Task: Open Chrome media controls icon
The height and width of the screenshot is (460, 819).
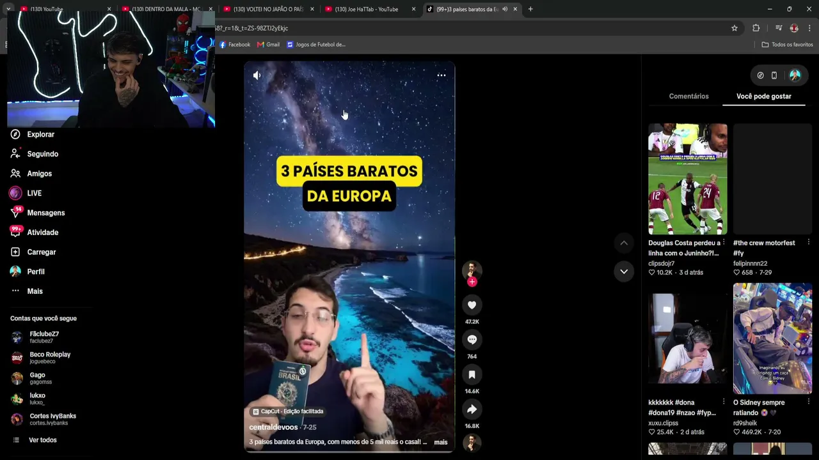Action: pos(779,28)
